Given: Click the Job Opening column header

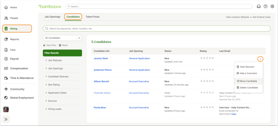Looking at the screenshot, I should tap(136, 51).
